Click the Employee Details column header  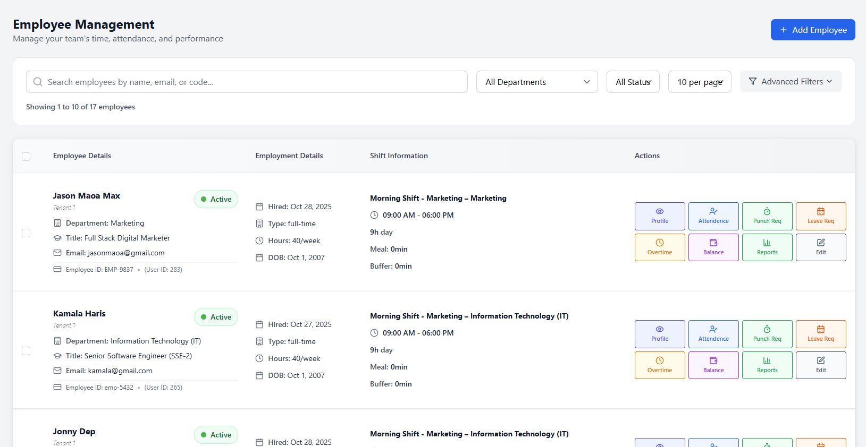tap(82, 156)
